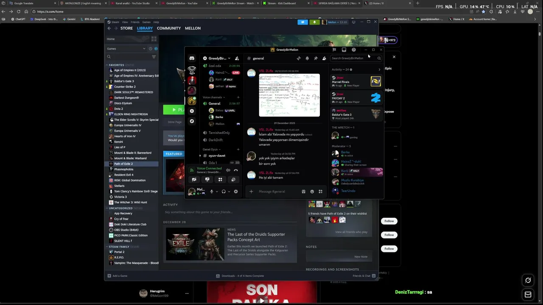Screen dimensions: 543x305
Task: Open advanced filter icon beside Steam library search
Action: click(x=154, y=57)
